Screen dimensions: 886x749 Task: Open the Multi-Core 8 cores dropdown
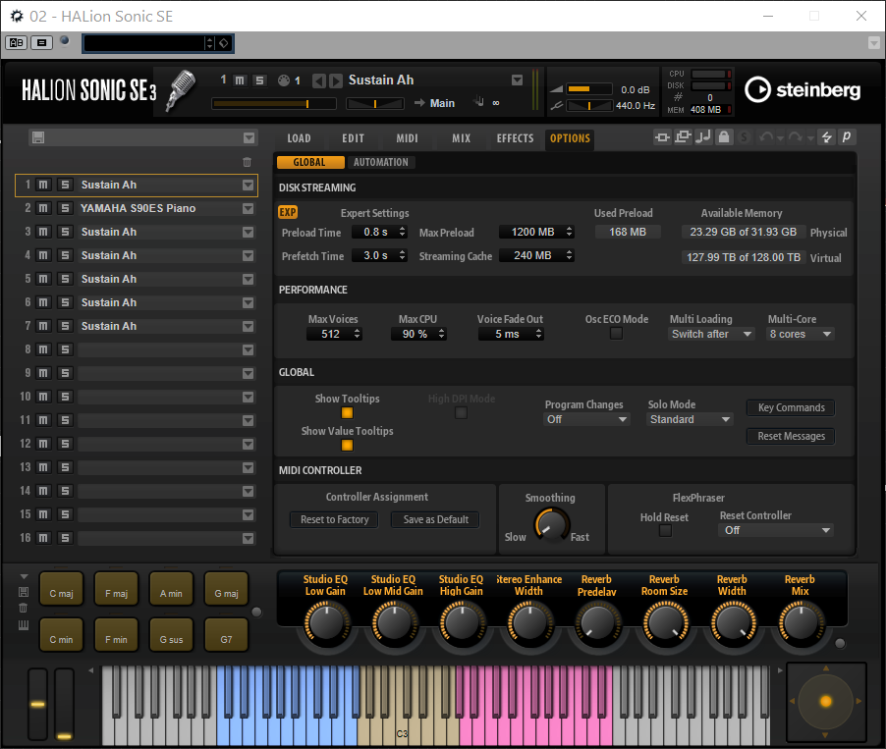point(801,335)
